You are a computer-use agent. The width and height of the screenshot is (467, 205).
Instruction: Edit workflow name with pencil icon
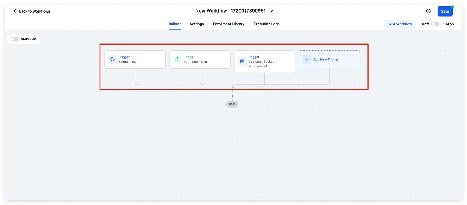[272, 11]
